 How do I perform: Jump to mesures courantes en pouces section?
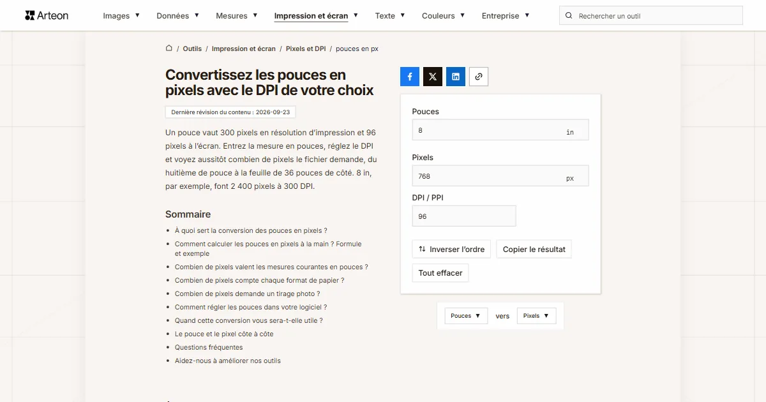point(271,267)
